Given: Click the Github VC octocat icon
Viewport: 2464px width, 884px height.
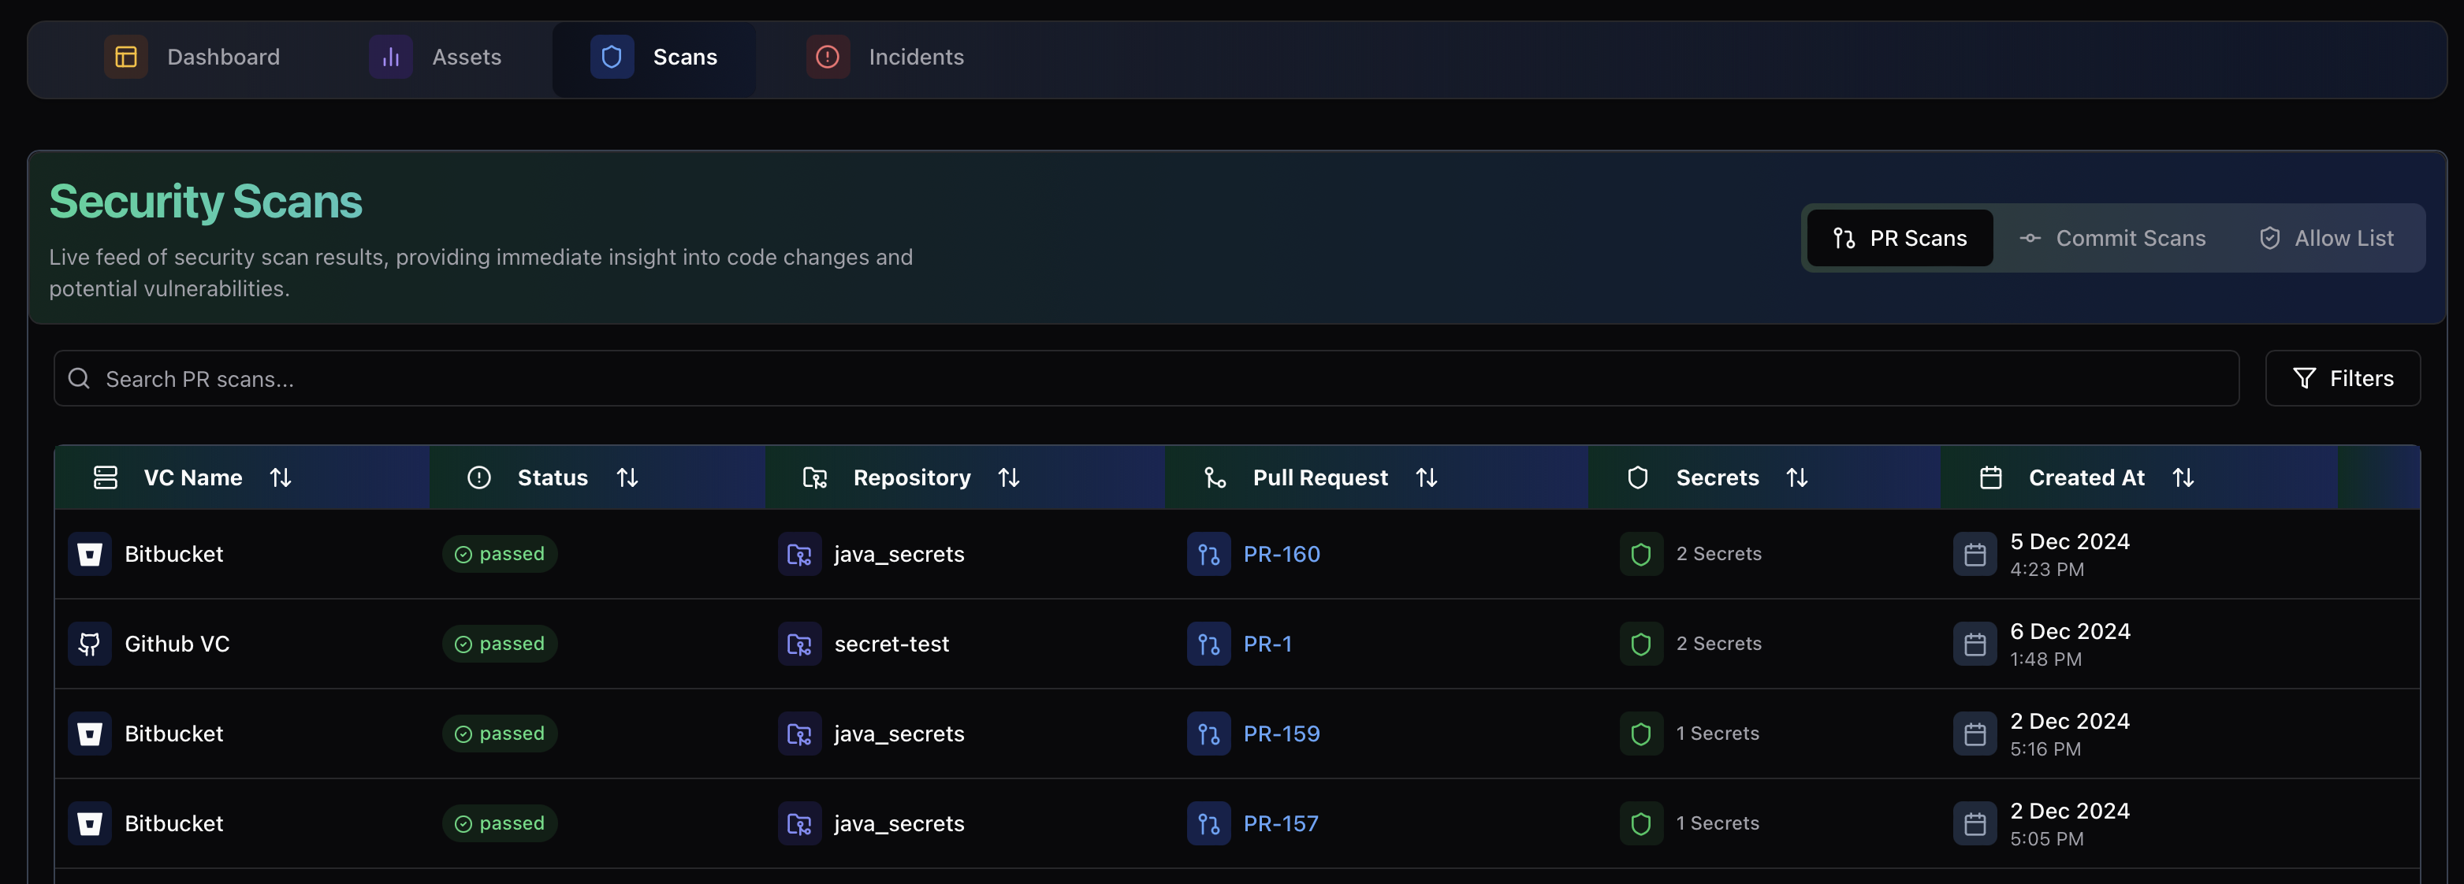Looking at the screenshot, I should [x=90, y=644].
